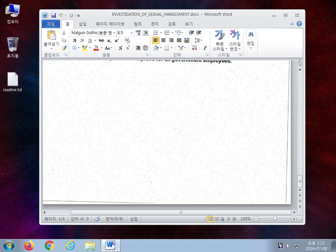The image size is (336, 252).
Task: Click the Text Effects icon
Action: pos(74,48)
